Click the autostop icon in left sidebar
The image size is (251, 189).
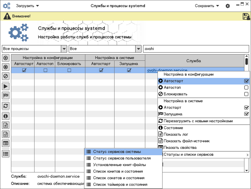pos(6,67)
